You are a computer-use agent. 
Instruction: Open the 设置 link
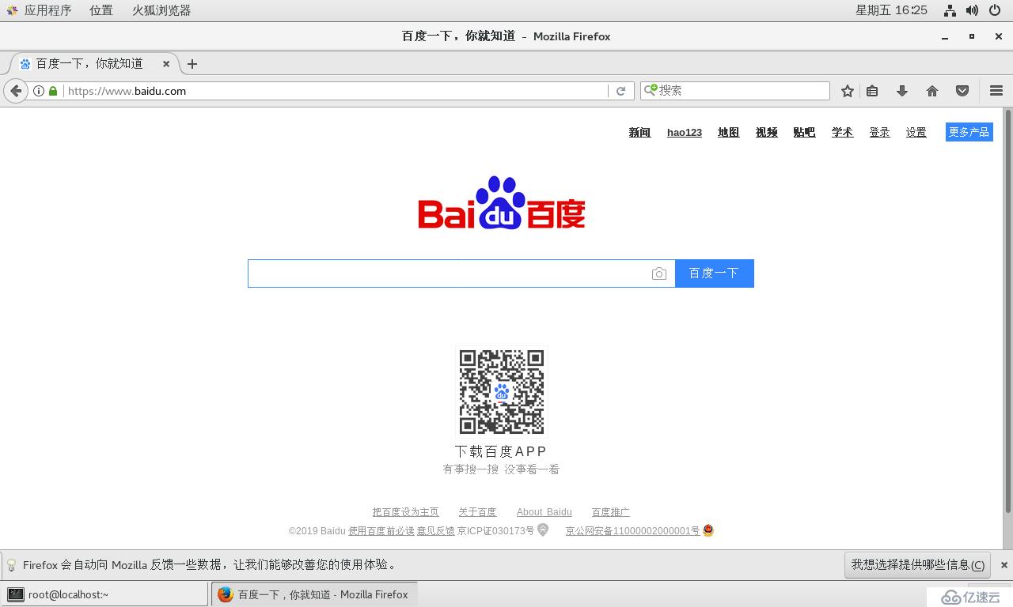tap(916, 133)
